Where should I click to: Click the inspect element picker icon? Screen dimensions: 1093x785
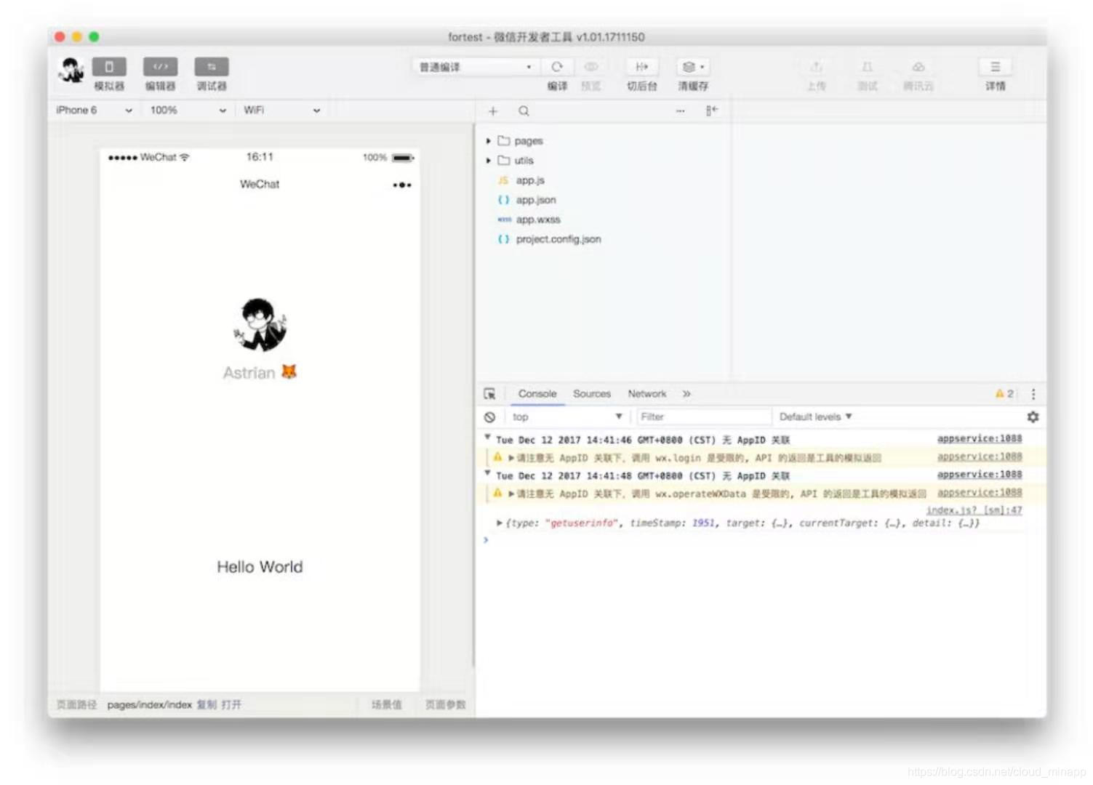pos(489,394)
